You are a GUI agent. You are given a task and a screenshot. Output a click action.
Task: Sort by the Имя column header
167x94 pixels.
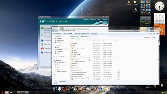(x=71, y=41)
